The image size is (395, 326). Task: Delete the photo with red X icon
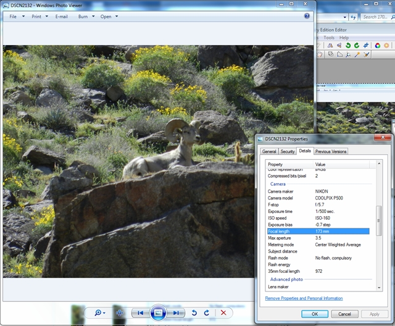tap(223, 313)
